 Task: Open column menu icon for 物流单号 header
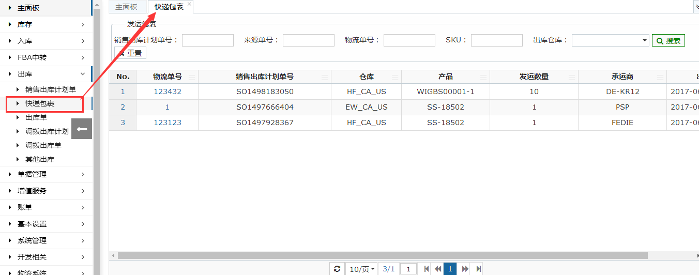(x=192, y=77)
